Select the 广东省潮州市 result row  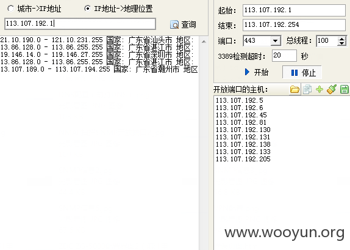(99, 70)
